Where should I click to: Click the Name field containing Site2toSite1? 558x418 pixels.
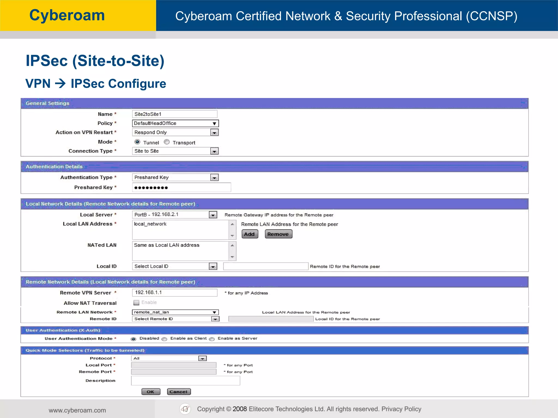[x=175, y=114]
